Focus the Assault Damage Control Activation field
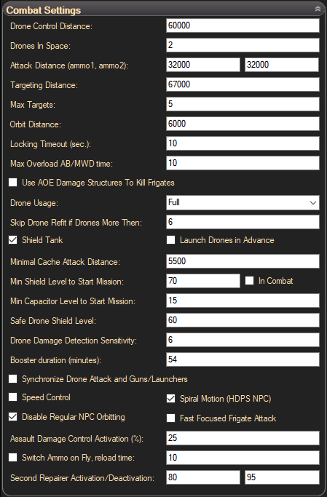 click(x=243, y=438)
